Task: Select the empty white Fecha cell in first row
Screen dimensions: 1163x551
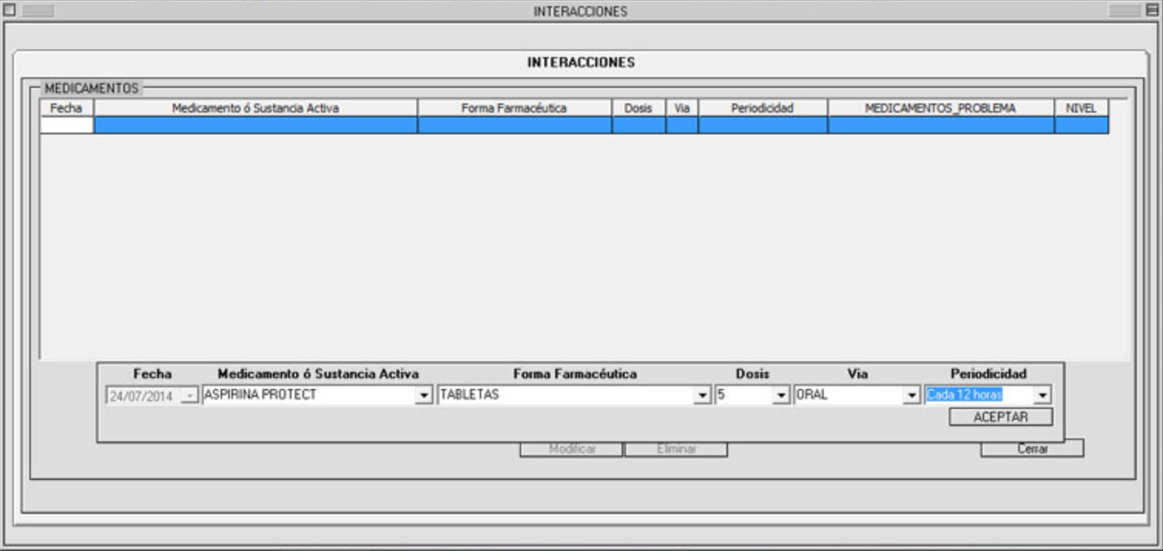Action: click(x=66, y=125)
